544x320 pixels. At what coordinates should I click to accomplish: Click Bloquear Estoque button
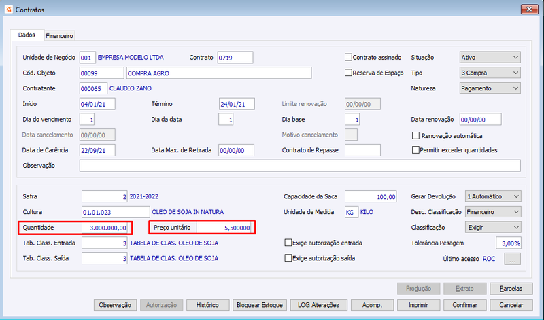tap(260, 305)
